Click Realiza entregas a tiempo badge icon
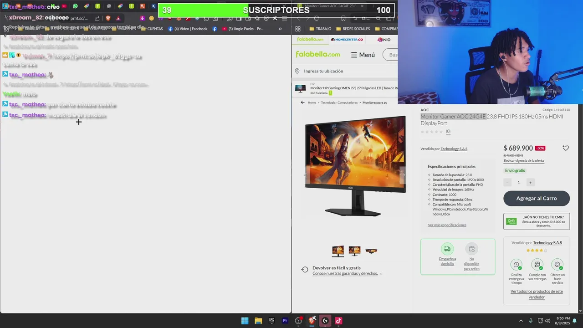 pos(516,265)
